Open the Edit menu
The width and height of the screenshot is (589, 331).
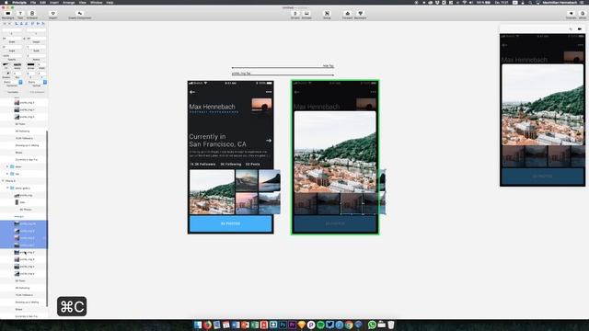coord(43,2)
